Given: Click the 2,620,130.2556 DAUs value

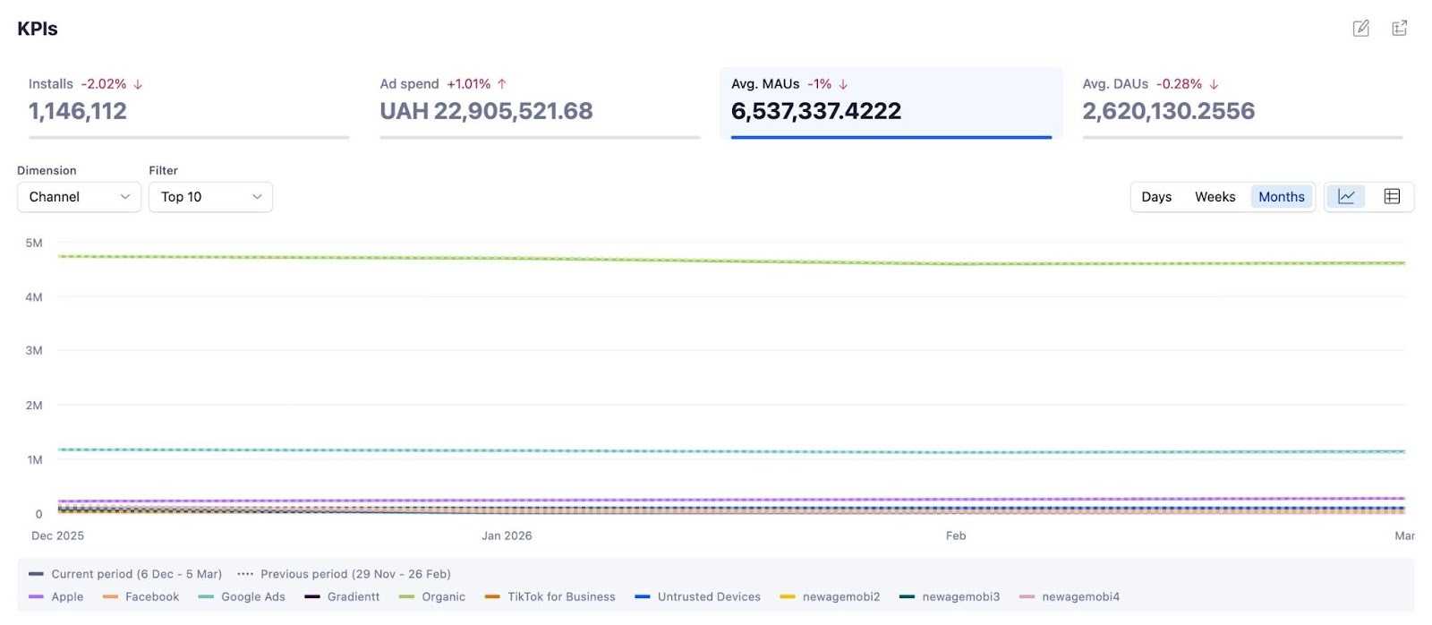Looking at the screenshot, I should pos(1169,111).
